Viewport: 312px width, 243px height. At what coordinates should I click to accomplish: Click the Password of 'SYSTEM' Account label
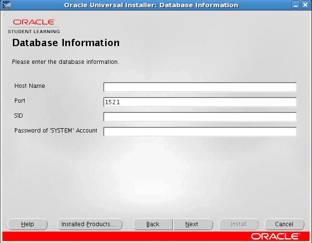point(56,131)
